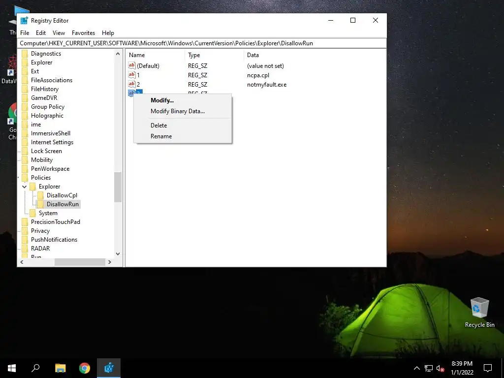Click the tree scroll down arrow
Image resolution: width=504 pixels, height=378 pixels.
pos(118,254)
